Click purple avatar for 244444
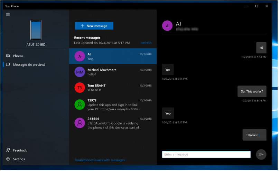 [80, 123]
